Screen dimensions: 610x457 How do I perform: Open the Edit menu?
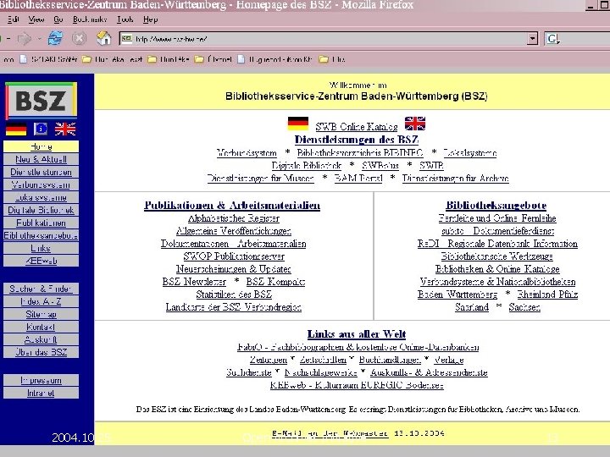tap(14, 19)
